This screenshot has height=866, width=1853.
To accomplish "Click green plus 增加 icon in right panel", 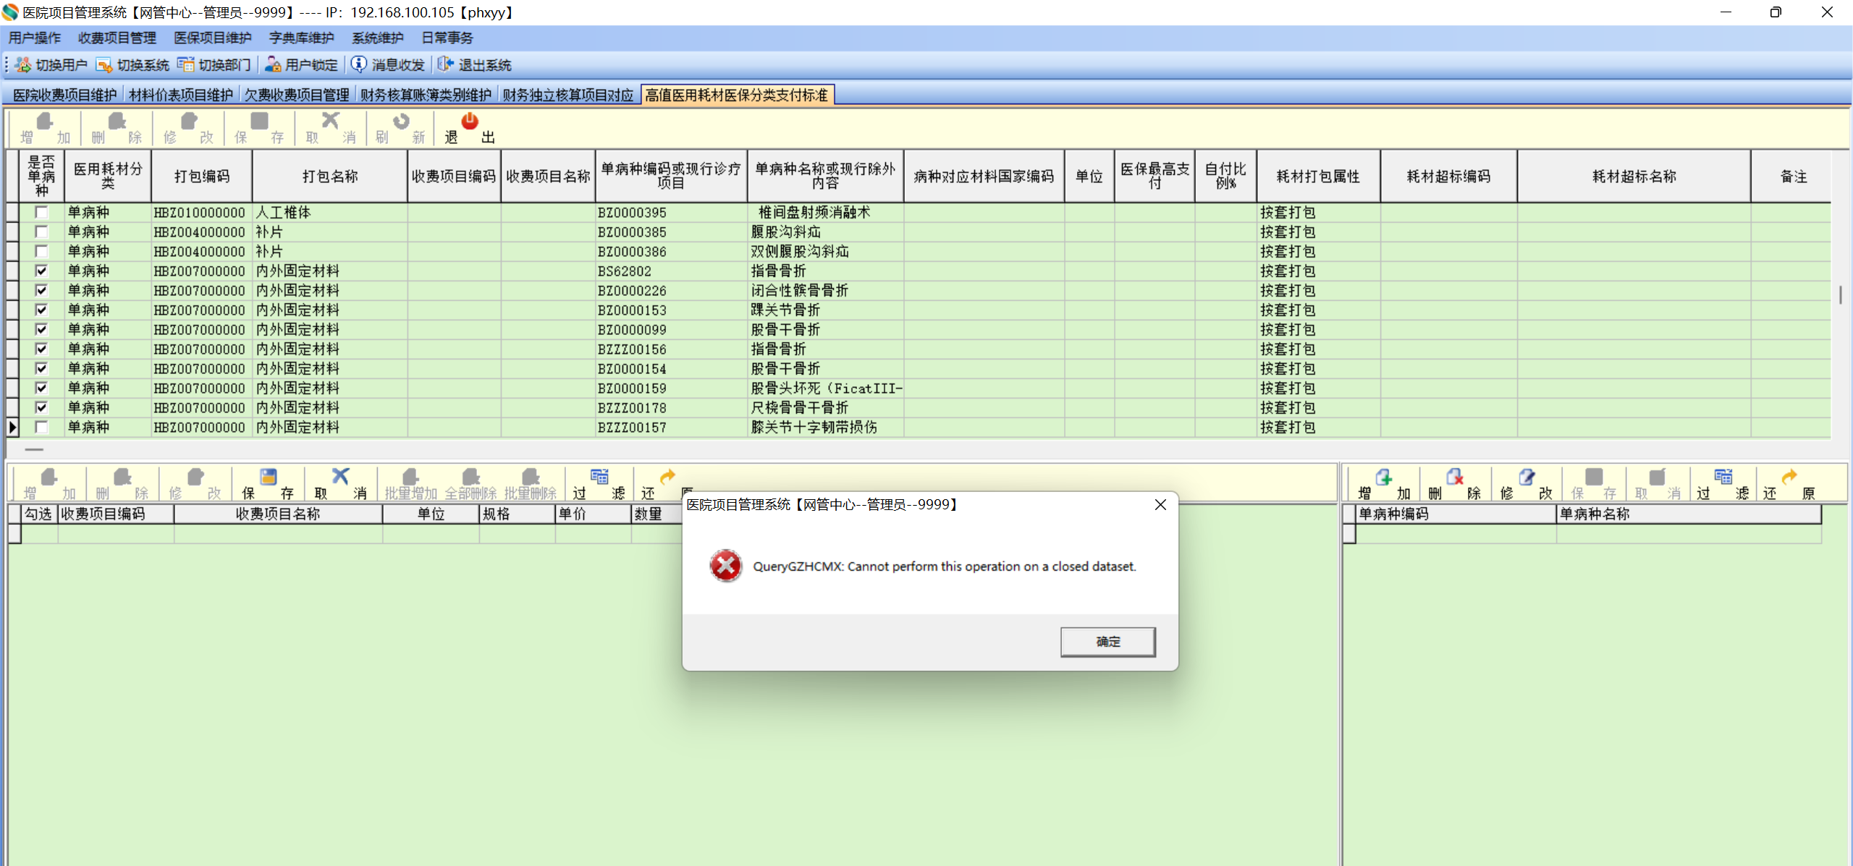I will click(x=1383, y=477).
